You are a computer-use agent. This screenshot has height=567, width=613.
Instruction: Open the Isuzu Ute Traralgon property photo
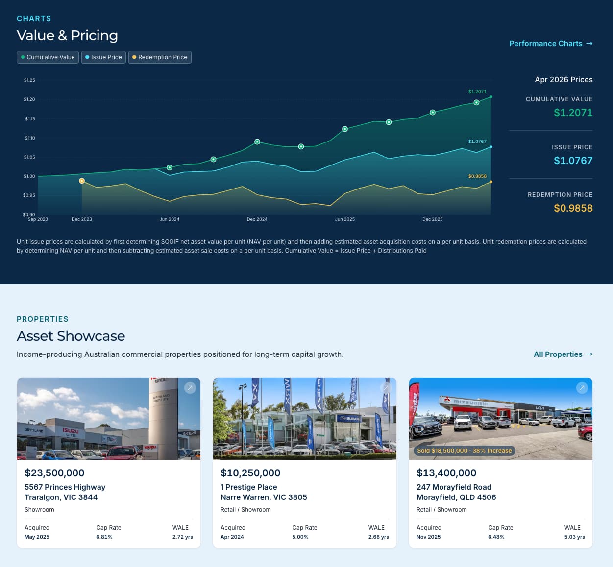[x=109, y=419]
